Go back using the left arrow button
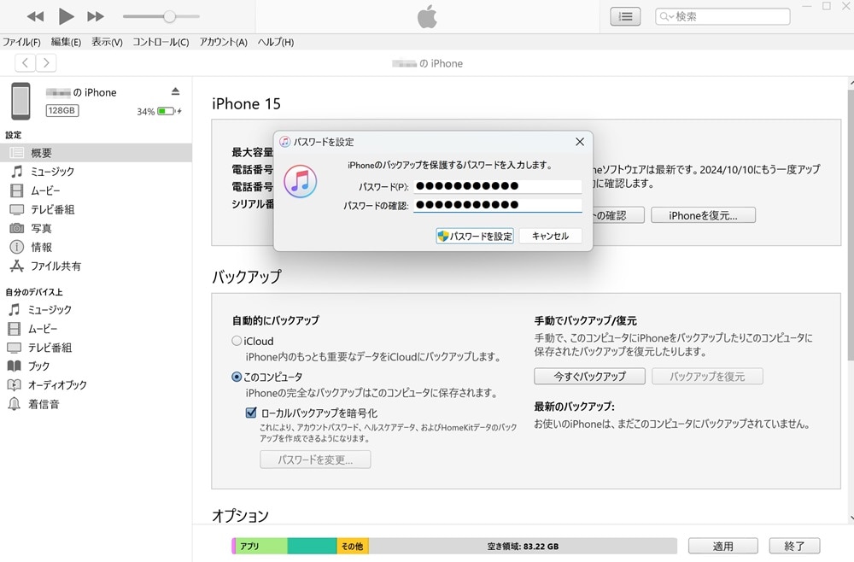The width and height of the screenshot is (854, 562). (x=26, y=62)
